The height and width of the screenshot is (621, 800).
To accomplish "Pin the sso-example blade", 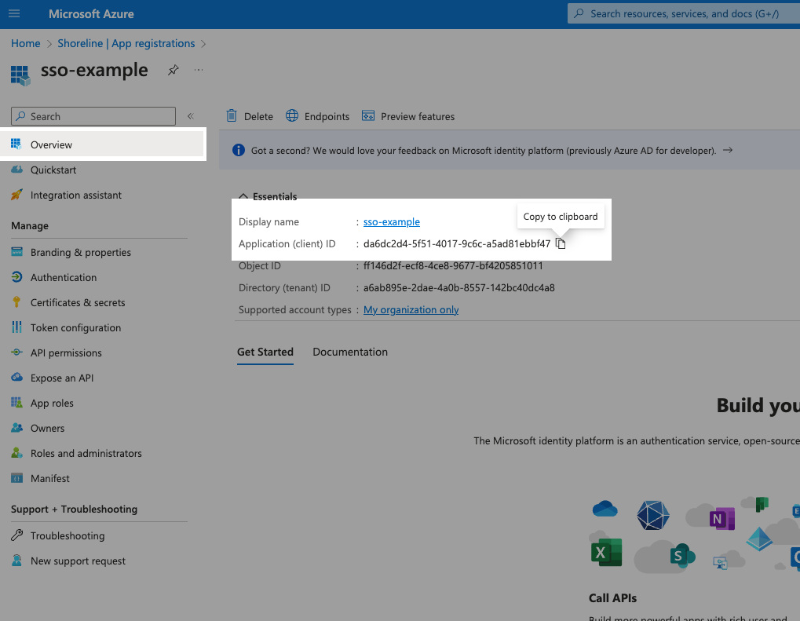I will tap(174, 70).
